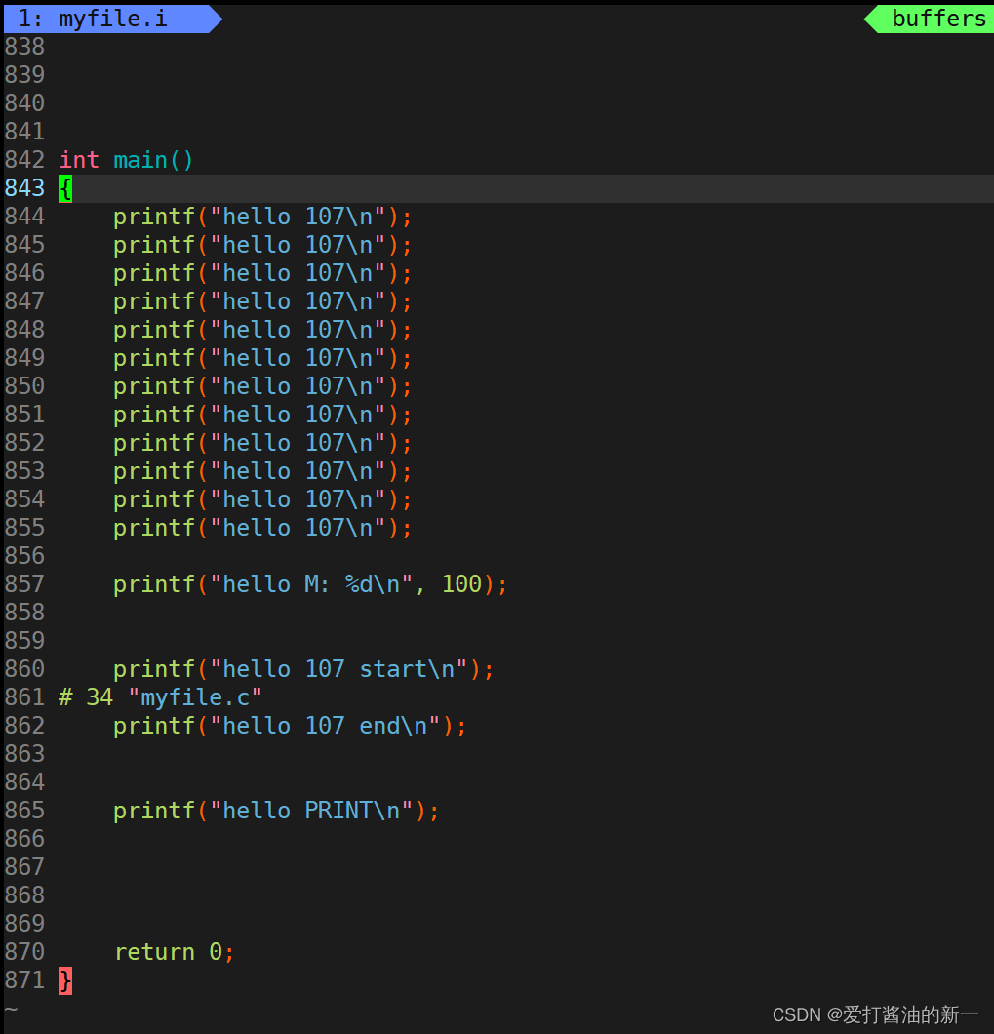Click line number 864
This screenshot has width=994, height=1034.
[24, 782]
